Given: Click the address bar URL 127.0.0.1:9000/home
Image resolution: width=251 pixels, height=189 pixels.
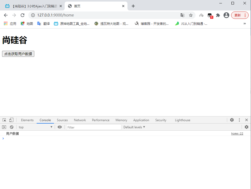Looking at the screenshot, I should point(55,15).
